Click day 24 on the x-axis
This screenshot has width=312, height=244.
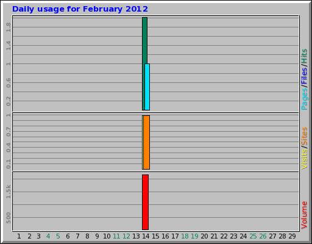[243, 236]
